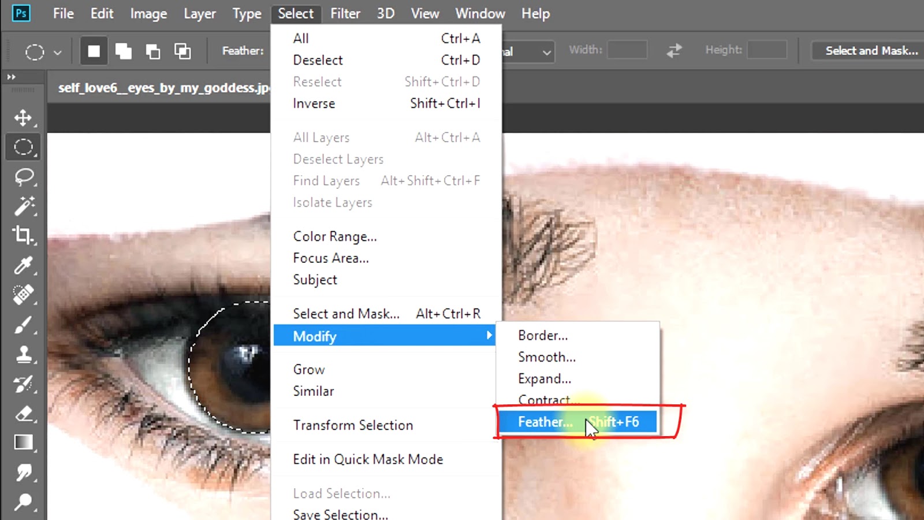Open the Image menu
The height and width of the screenshot is (520, 924).
click(x=148, y=13)
